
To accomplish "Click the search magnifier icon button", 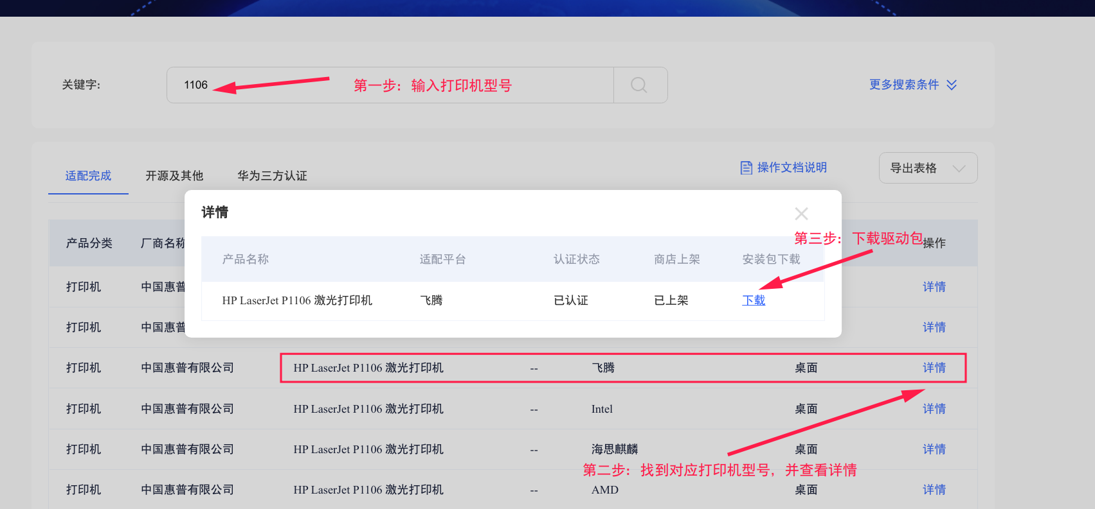I will [x=640, y=85].
